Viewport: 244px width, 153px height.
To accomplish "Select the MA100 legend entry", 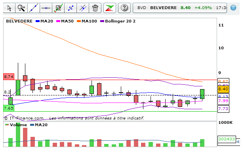I will pos(87,21).
